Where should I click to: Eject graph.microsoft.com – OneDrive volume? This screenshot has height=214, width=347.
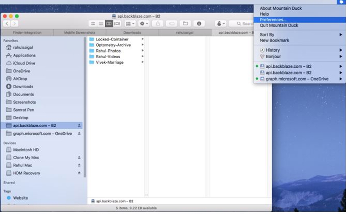click(79, 134)
